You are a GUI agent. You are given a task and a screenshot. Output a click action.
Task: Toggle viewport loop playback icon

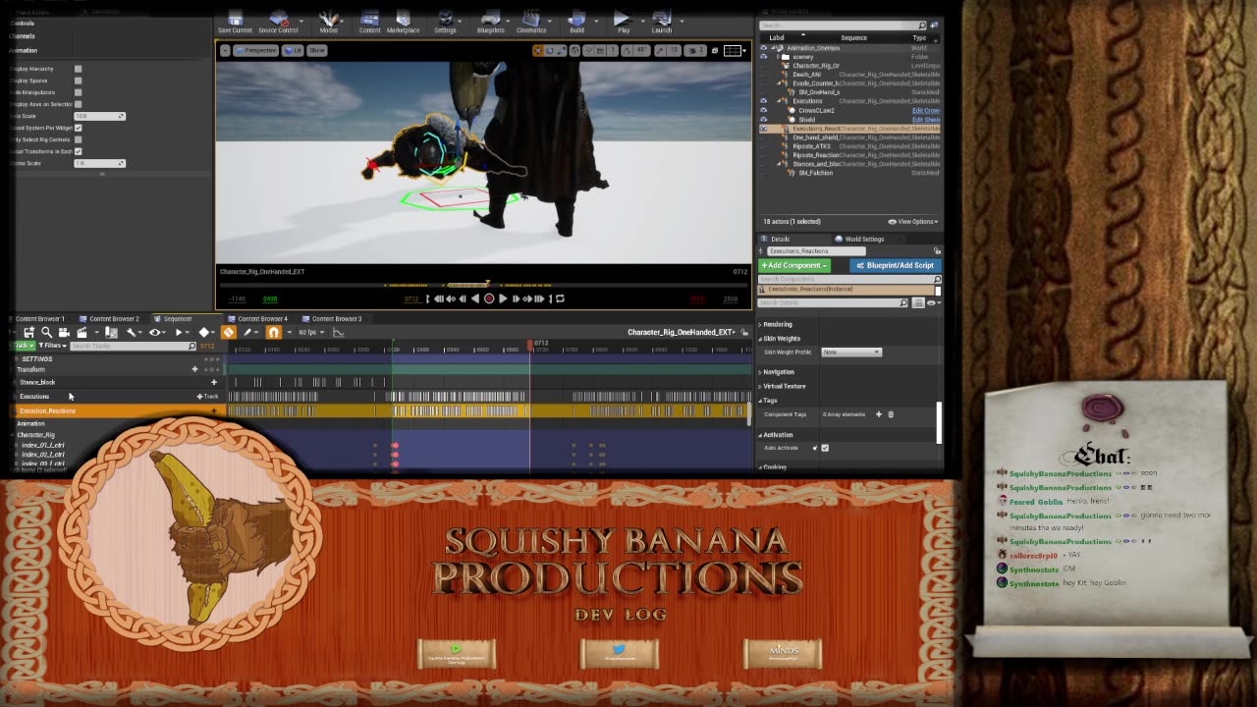pyautogui.click(x=561, y=299)
